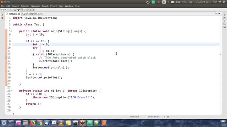Screen dimensions: 227x127
Task: Open the Wi-Fi network indicator
Action: click(159, 2)
